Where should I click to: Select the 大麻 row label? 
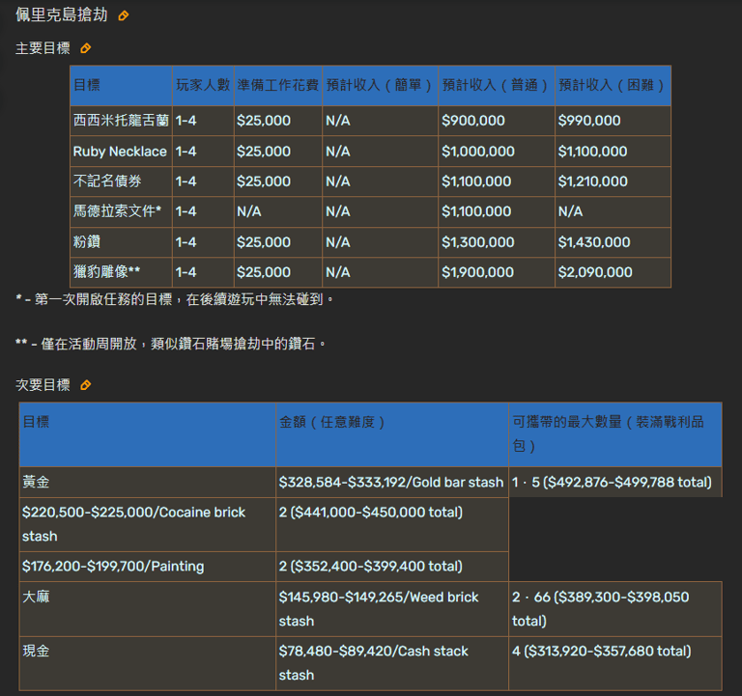[36, 598]
